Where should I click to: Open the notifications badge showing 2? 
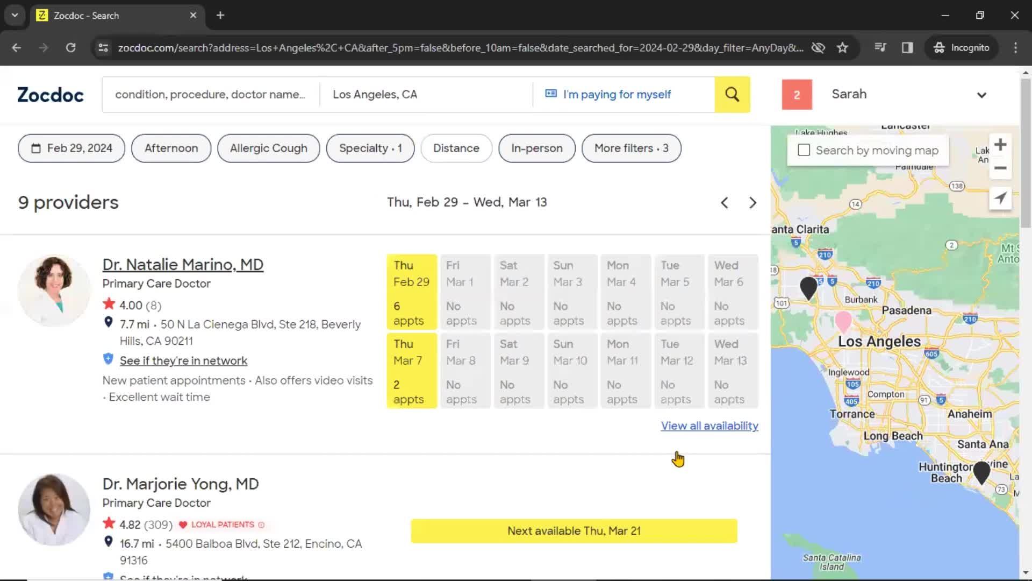click(x=797, y=95)
